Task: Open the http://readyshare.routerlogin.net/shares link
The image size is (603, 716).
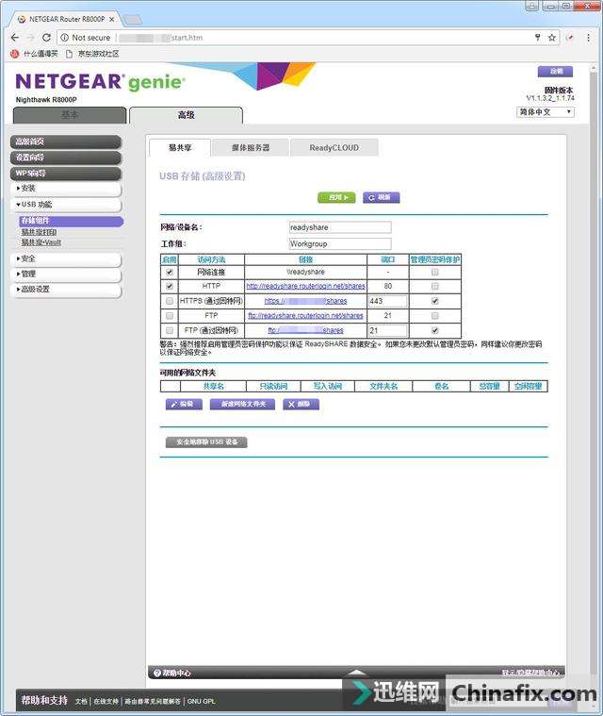Action: pos(305,287)
